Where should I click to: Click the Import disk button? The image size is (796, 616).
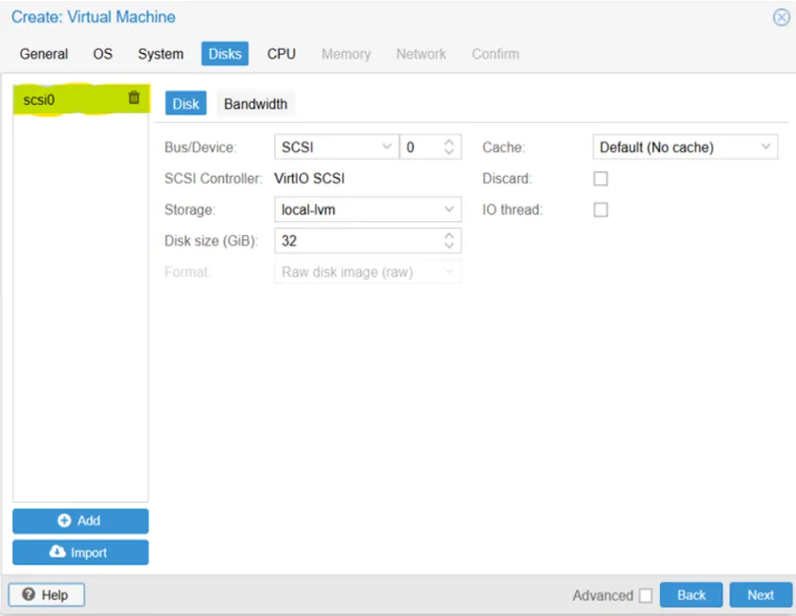pyautogui.click(x=80, y=552)
